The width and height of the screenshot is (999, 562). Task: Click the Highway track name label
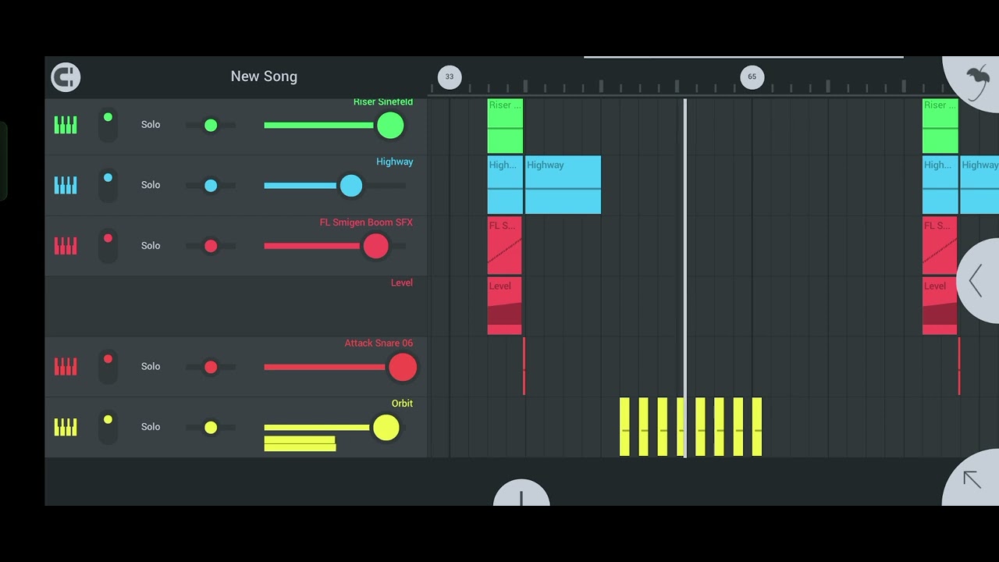point(395,162)
